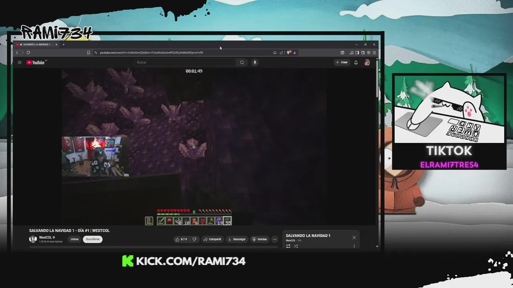Dislike the video with thumbs down
The width and height of the screenshot is (513, 288).
pyautogui.click(x=194, y=239)
